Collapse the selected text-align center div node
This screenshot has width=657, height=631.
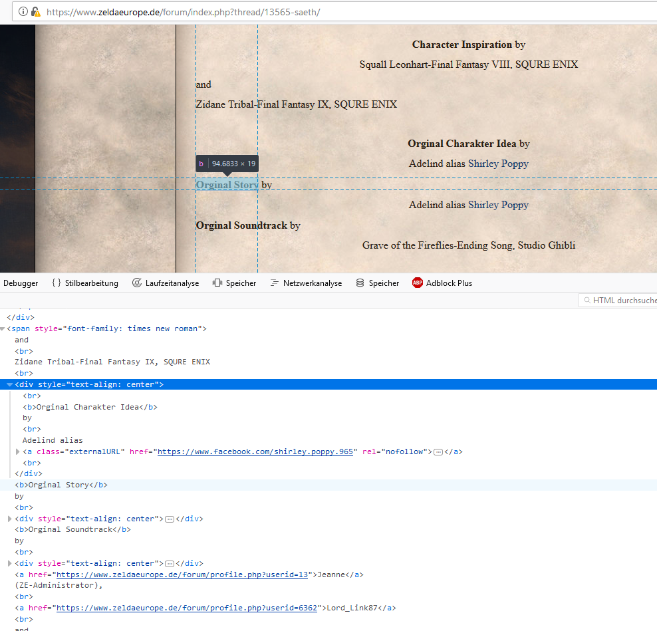click(9, 385)
